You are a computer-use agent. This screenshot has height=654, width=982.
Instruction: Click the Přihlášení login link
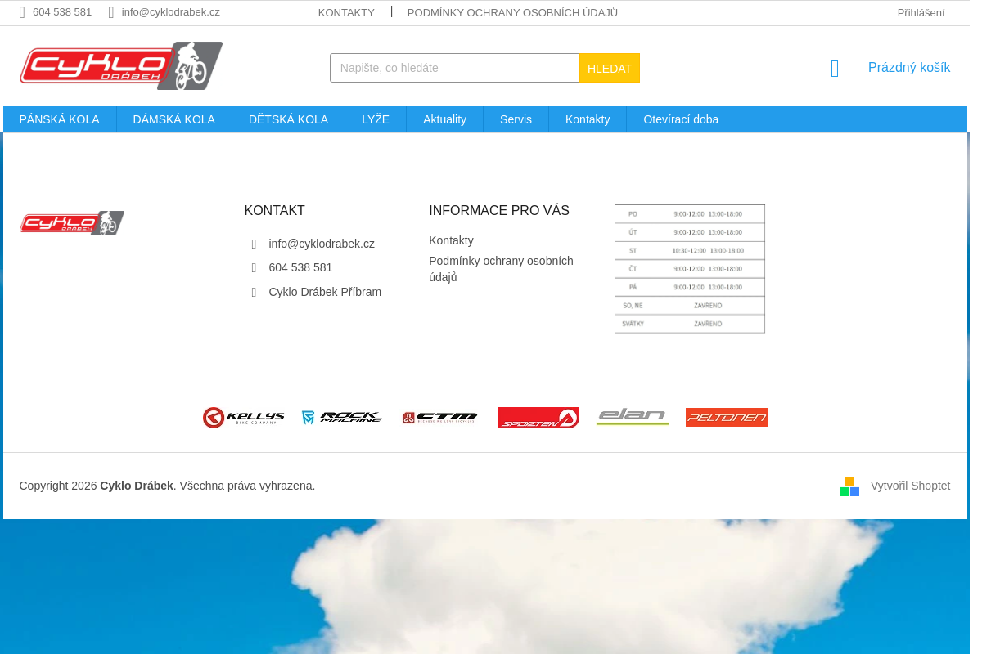[x=921, y=13]
